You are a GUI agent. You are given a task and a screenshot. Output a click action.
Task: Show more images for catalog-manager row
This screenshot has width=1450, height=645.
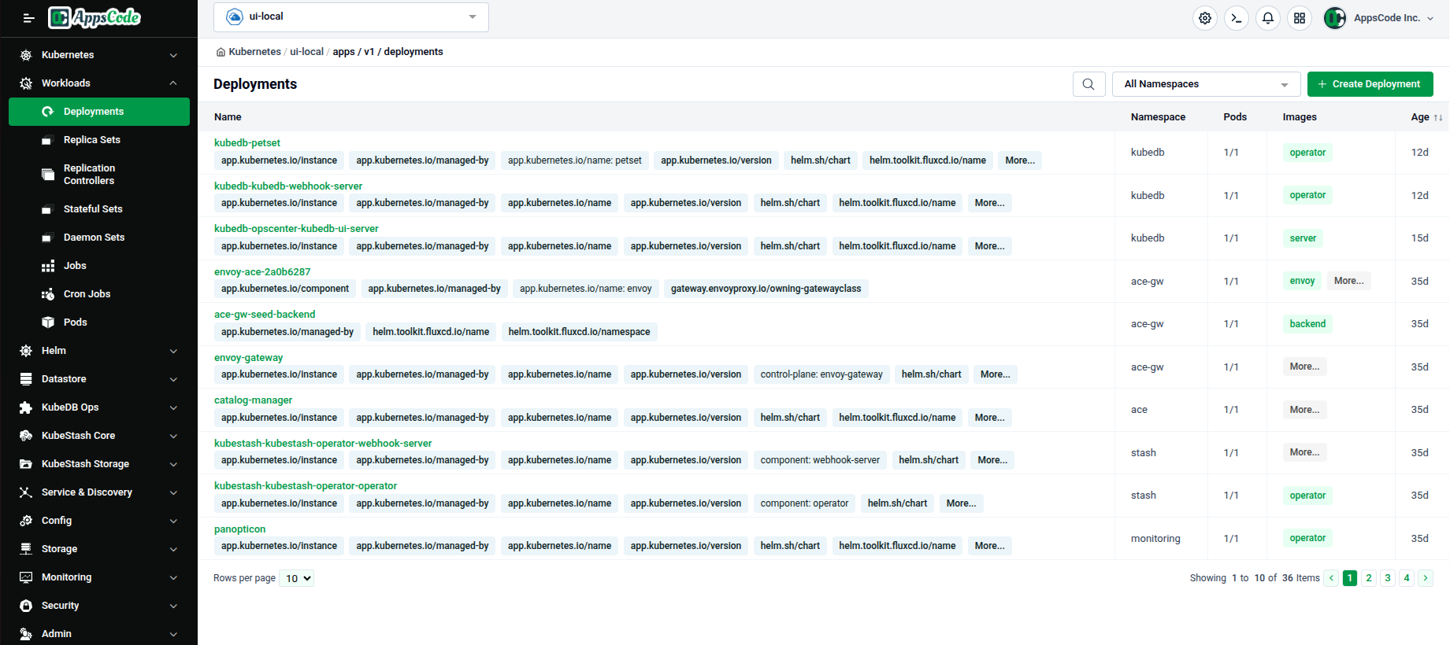coord(1304,410)
